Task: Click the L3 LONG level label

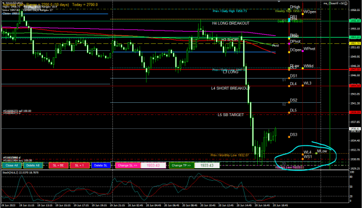Action: 231,72
